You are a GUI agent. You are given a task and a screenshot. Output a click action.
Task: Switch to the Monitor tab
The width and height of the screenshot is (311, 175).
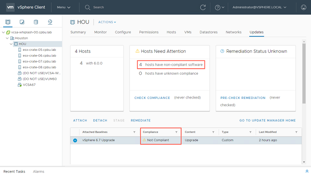(x=100, y=32)
